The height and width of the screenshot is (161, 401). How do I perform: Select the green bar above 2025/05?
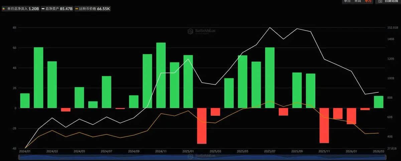(243, 82)
